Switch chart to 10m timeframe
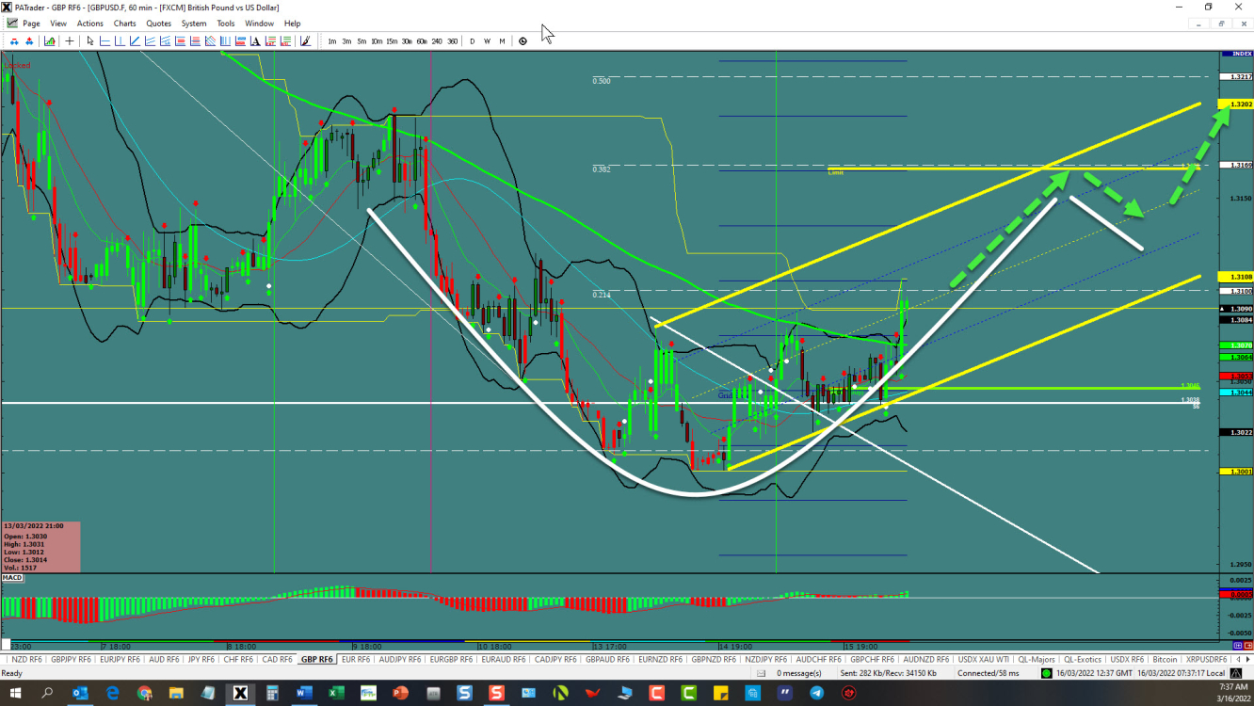The height and width of the screenshot is (706, 1254). click(377, 41)
